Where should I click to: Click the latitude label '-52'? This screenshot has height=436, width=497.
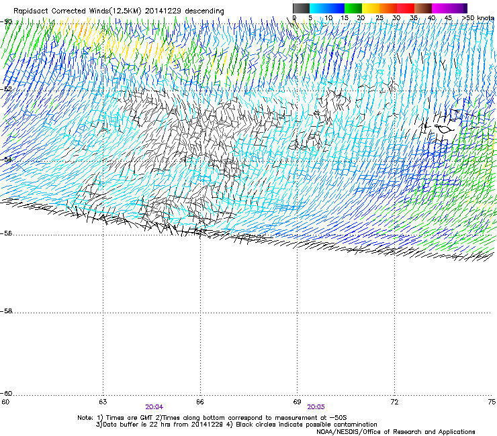point(6,89)
